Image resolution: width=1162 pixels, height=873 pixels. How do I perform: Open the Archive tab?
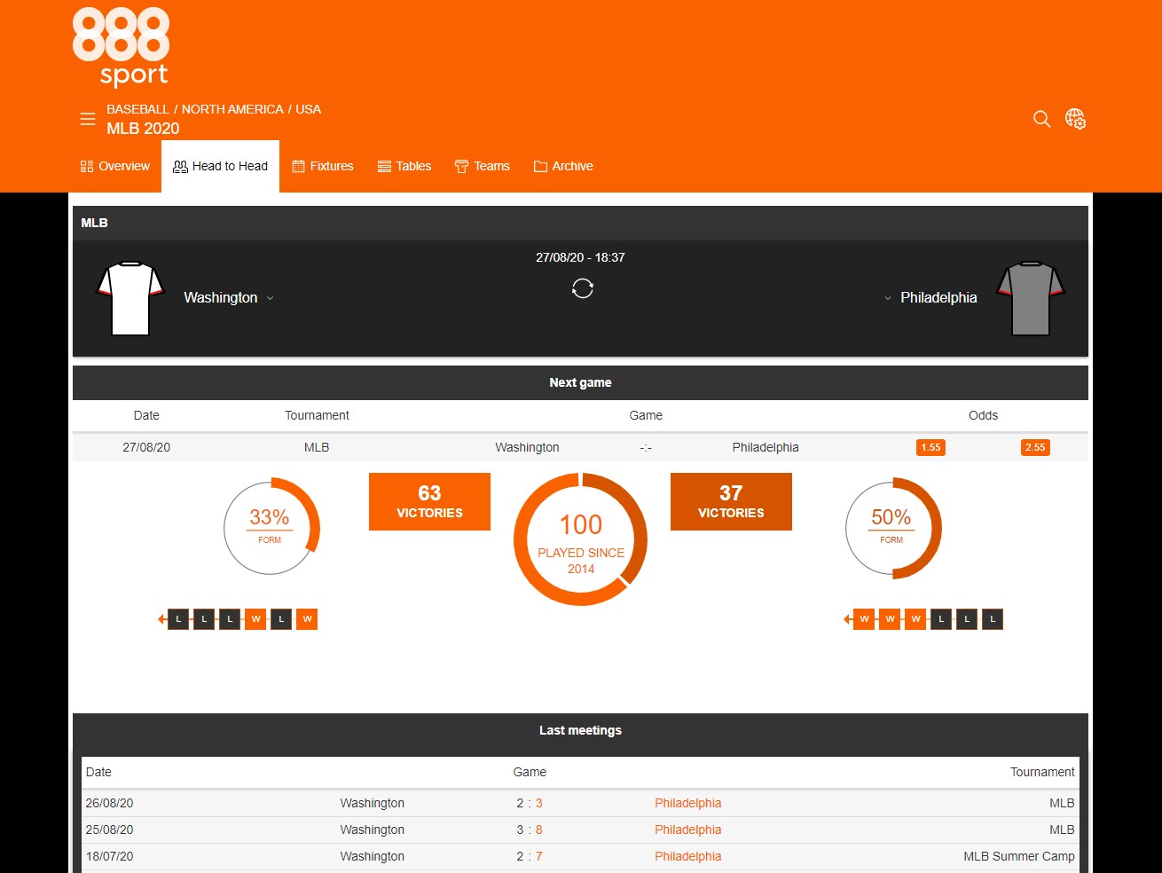[563, 166]
